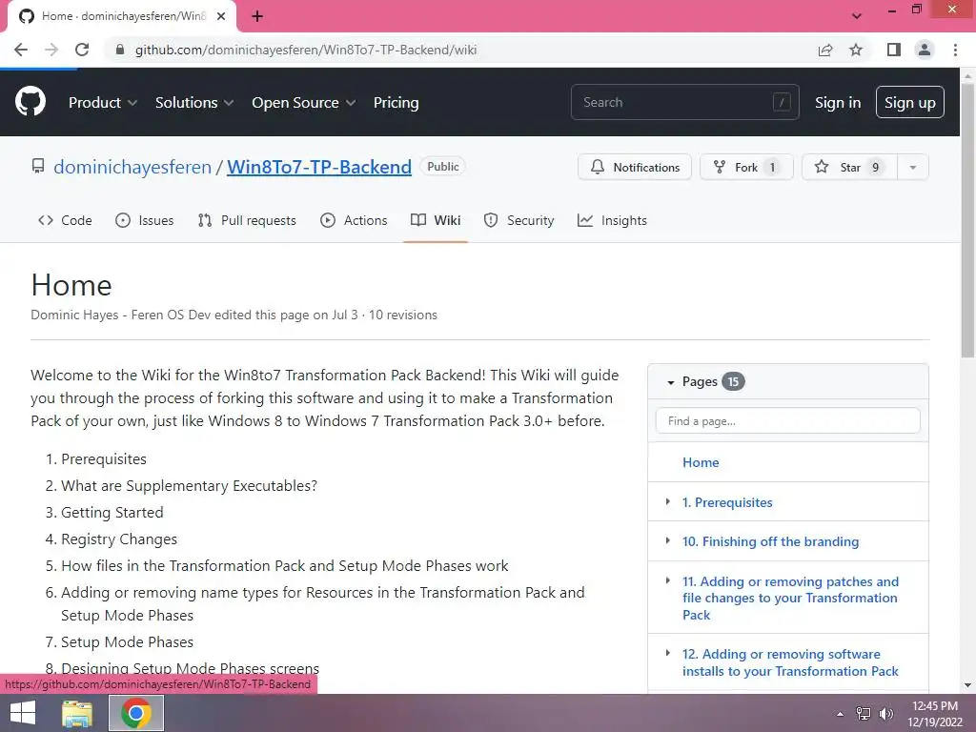Image resolution: width=976 pixels, height=732 pixels.
Task: Open the Home page link in sidebar
Action: (701, 462)
